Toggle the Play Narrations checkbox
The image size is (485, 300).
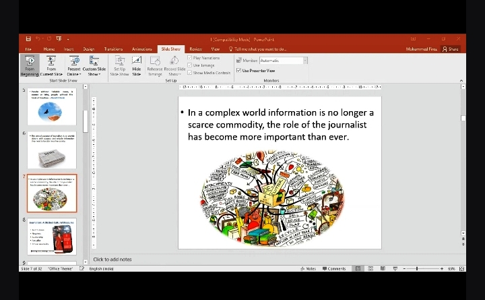coord(190,58)
